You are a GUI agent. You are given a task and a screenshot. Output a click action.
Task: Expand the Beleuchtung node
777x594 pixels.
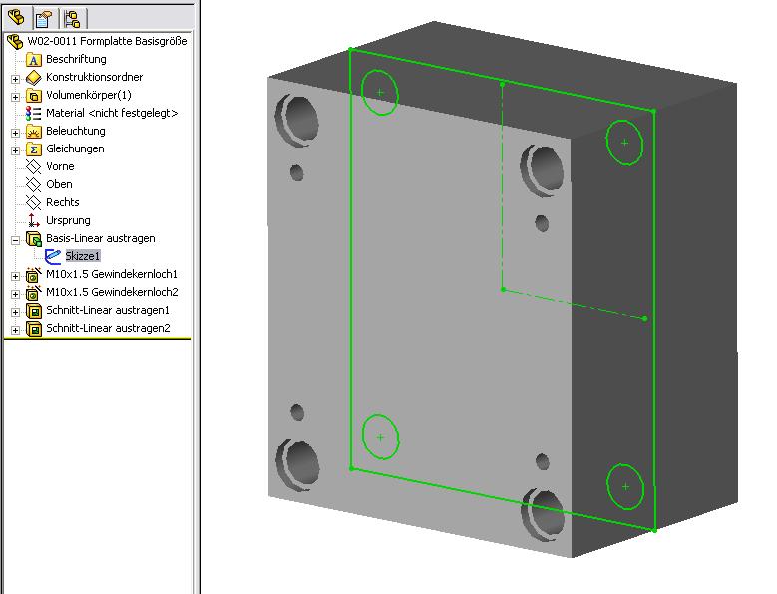pos(15,133)
